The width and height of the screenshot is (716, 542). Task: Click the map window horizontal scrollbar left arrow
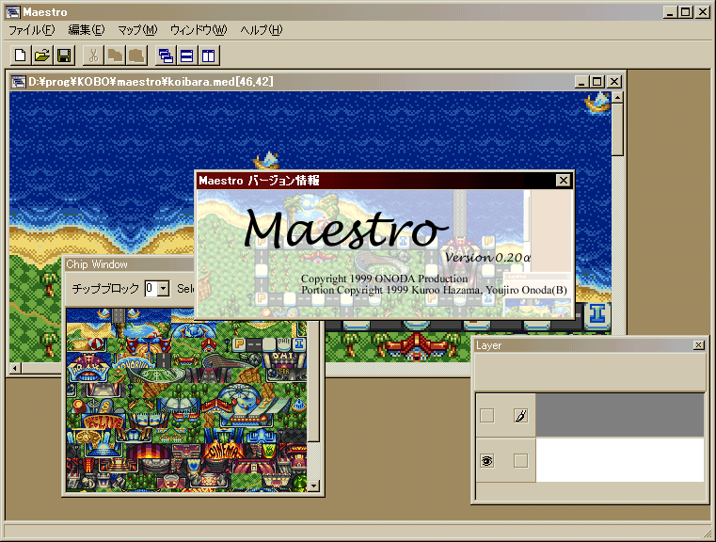click(15, 368)
